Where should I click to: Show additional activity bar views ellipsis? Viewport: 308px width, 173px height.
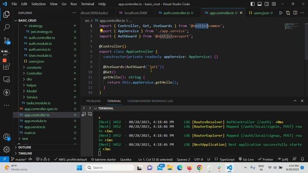[6, 105]
